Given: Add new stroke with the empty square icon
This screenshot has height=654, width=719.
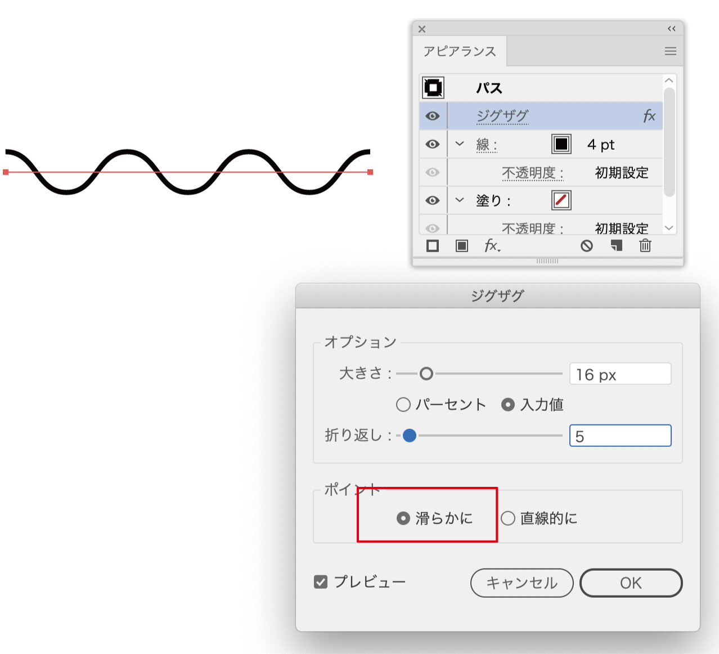Looking at the screenshot, I should tap(433, 246).
